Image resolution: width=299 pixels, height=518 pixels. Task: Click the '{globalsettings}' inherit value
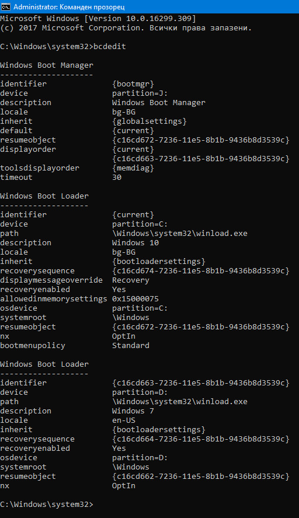[149, 121]
